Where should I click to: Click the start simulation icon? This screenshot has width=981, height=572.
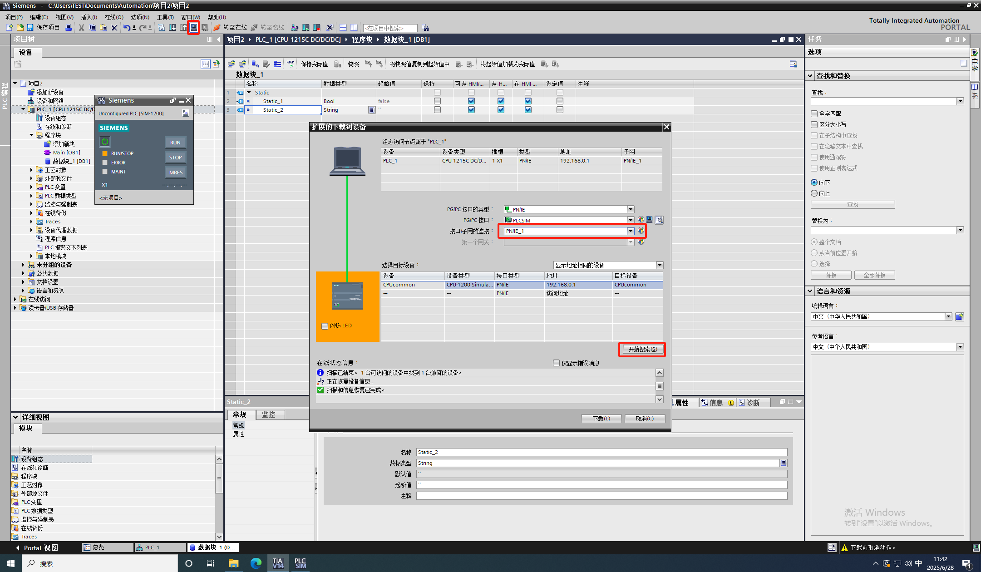pyautogui.click(x=194, y=28)
